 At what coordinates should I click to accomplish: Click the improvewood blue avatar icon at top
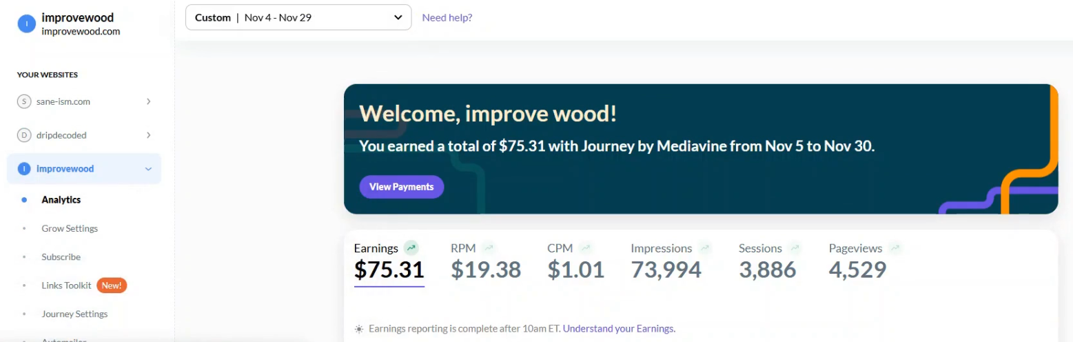click(25, 24)
